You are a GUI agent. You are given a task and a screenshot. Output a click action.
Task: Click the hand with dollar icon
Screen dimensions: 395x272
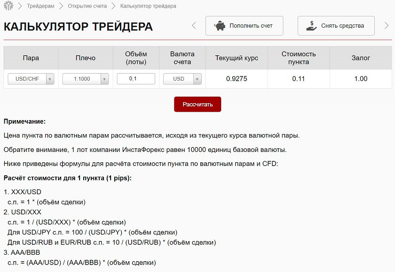(311, 26)
